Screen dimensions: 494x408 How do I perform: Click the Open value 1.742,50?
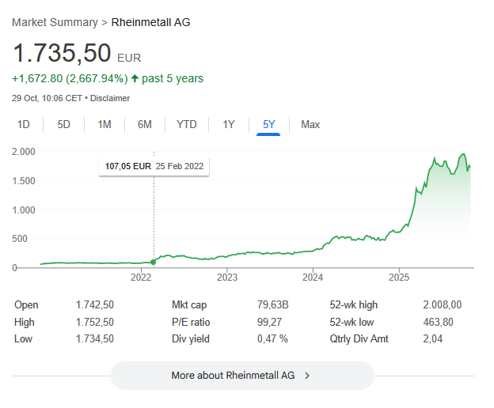point(95,305)
